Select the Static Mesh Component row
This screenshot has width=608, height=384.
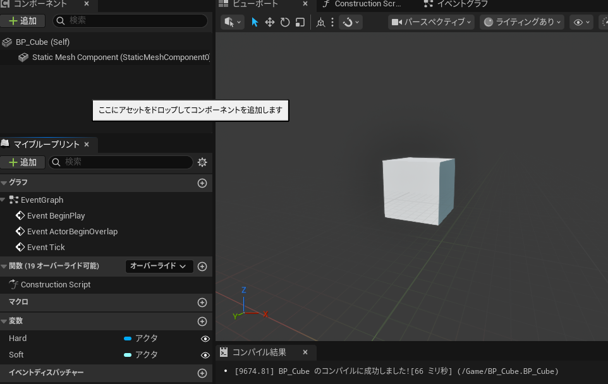point(106,57)
